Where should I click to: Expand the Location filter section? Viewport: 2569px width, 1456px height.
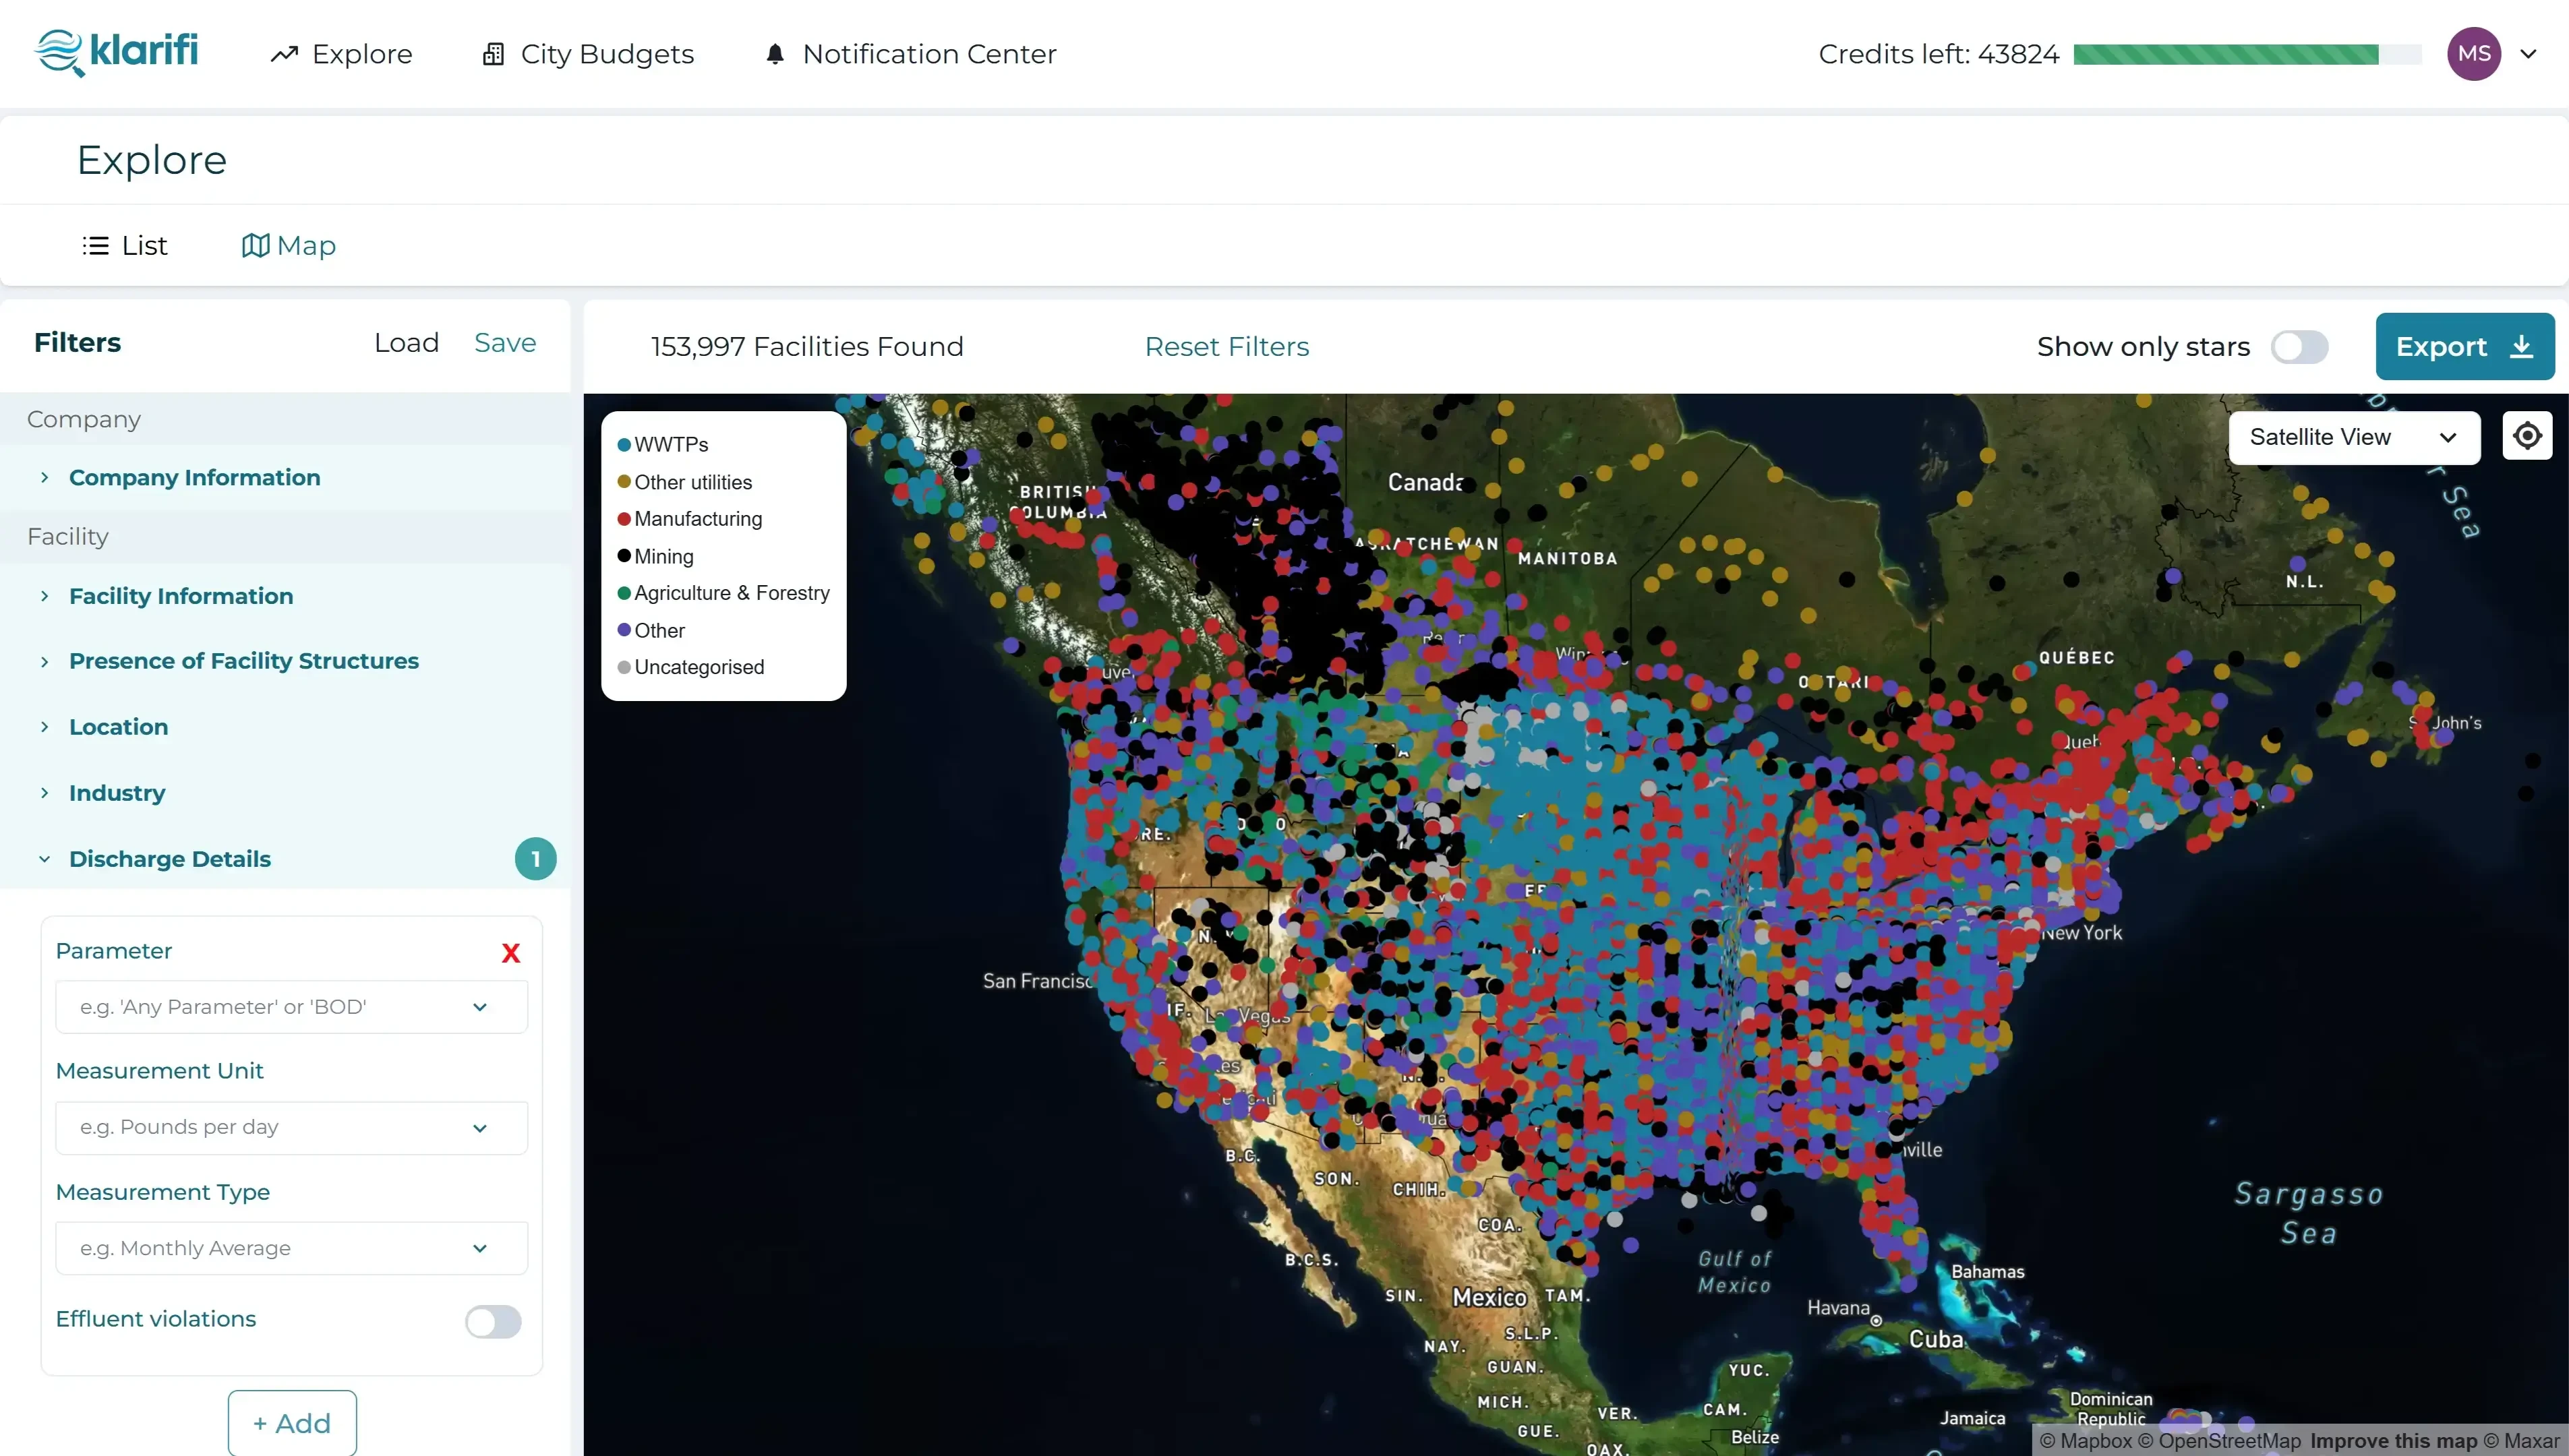118,727
